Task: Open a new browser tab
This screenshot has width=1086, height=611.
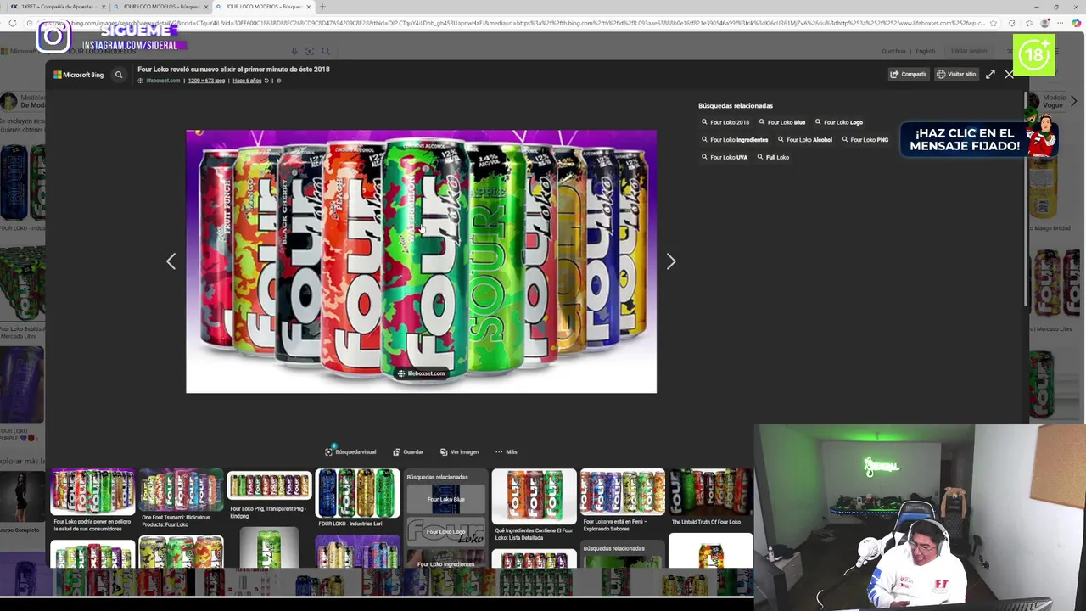Action: [322, 7]
